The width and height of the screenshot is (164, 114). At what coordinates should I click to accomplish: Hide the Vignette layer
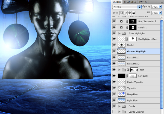click(114, 88)
